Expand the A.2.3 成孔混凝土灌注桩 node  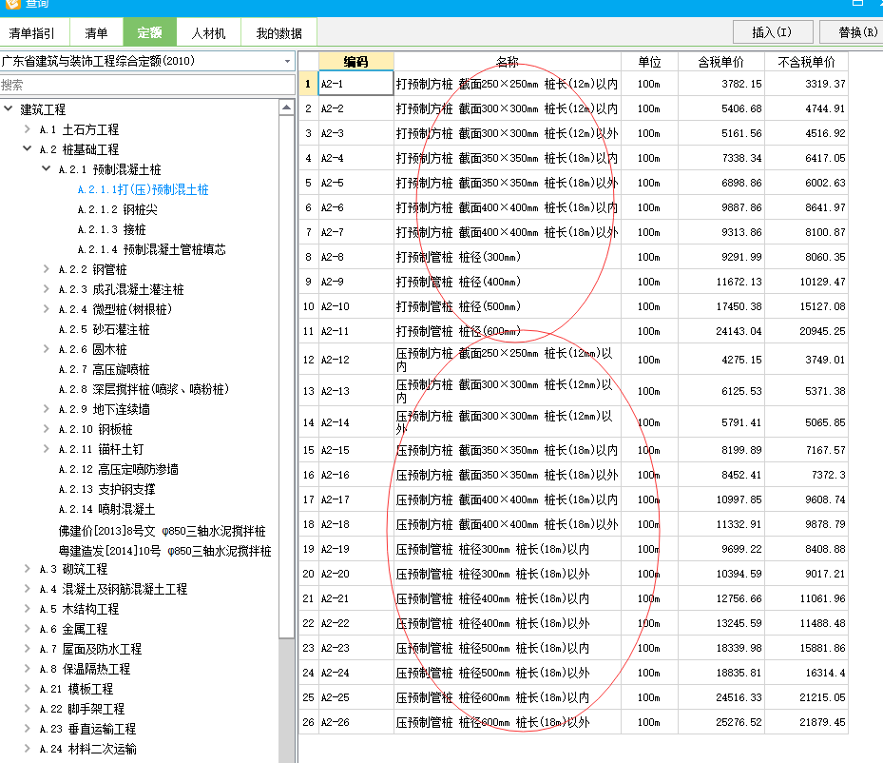[47, 288]
